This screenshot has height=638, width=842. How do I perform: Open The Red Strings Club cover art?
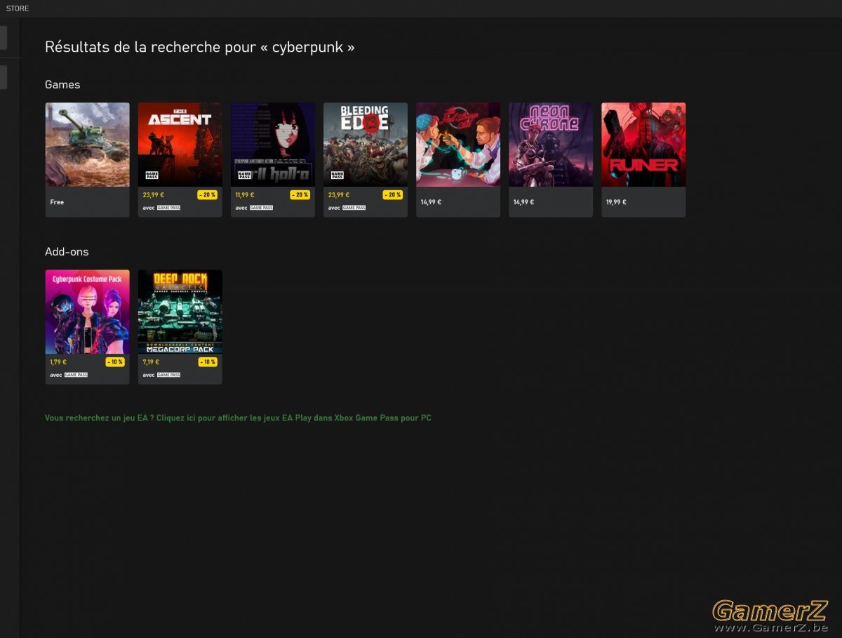[x=458, y=145]
